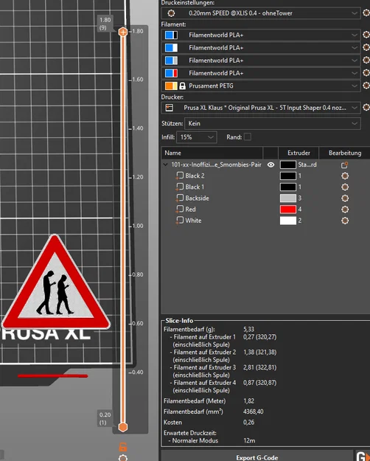Screen dimensions: 370x461
Task: Click Filamentbedarf (Meter) value 1,82
Action: coord(248,401)
